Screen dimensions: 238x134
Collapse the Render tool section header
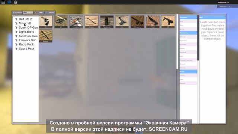point(188,71)
